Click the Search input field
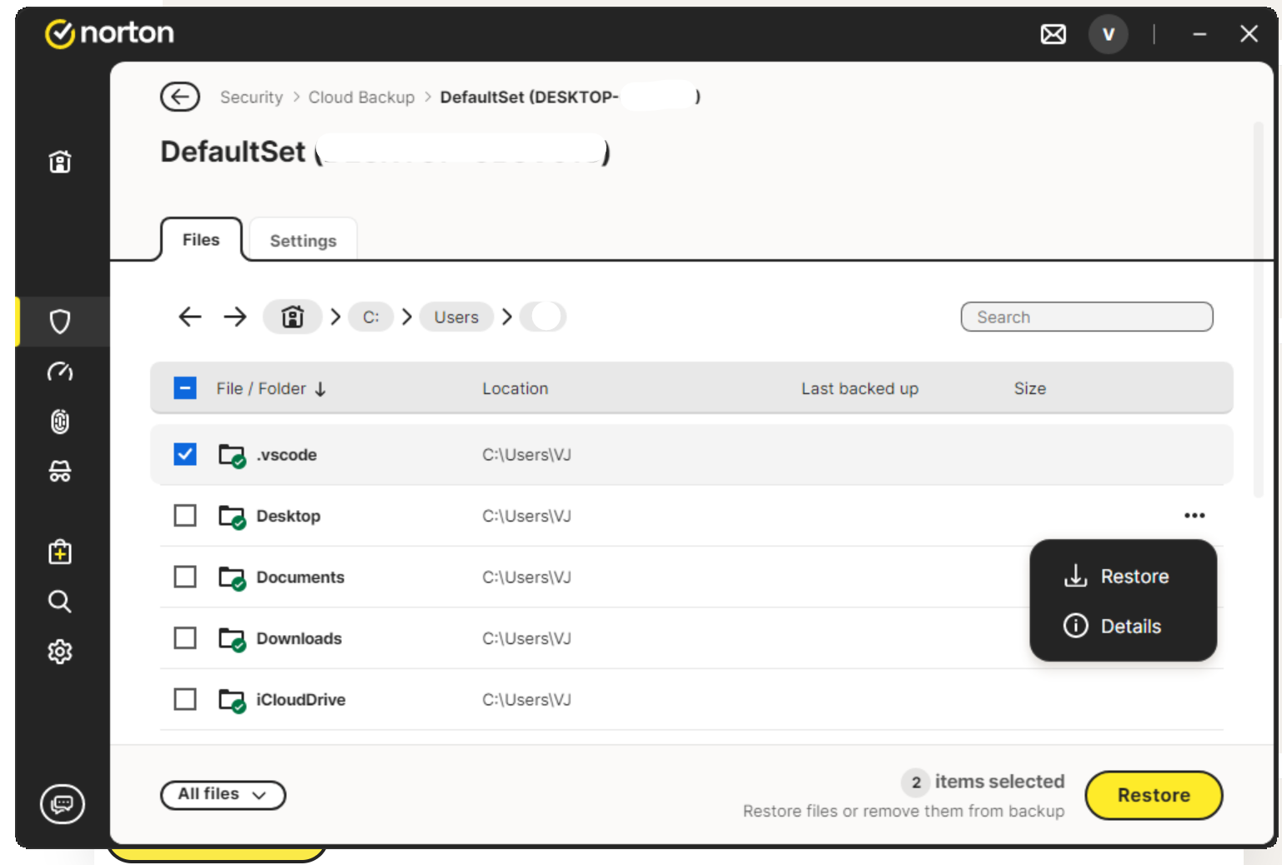The height and width of the screenshot is (865, 1282). [1086, 317]
